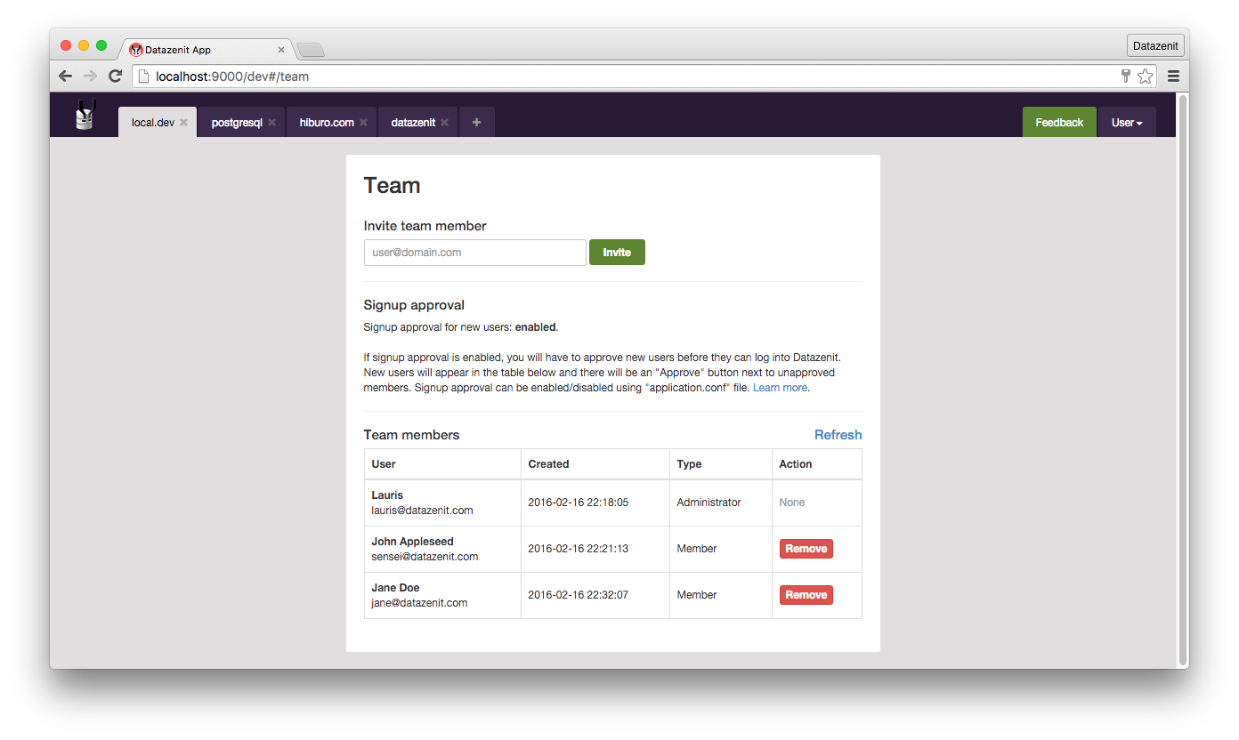Switch to the postgresql tab
Image resolution: width=1239 pixels, height=740 pixels.
pyautogui.click(x=236, y=123)
